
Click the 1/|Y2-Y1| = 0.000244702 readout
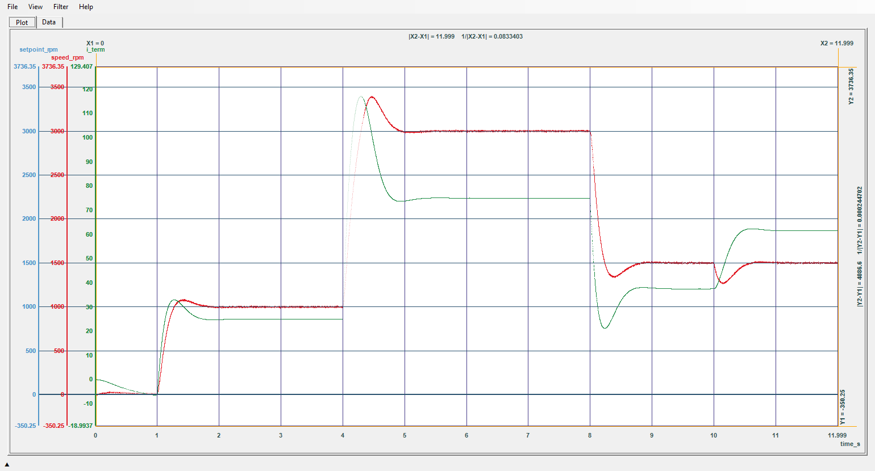[x=860, y=220]
